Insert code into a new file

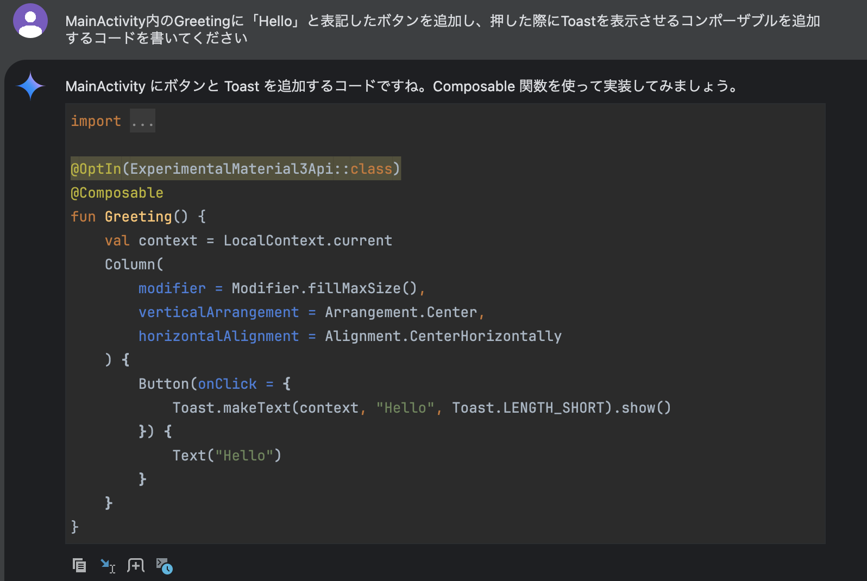[x=136, y=565]
